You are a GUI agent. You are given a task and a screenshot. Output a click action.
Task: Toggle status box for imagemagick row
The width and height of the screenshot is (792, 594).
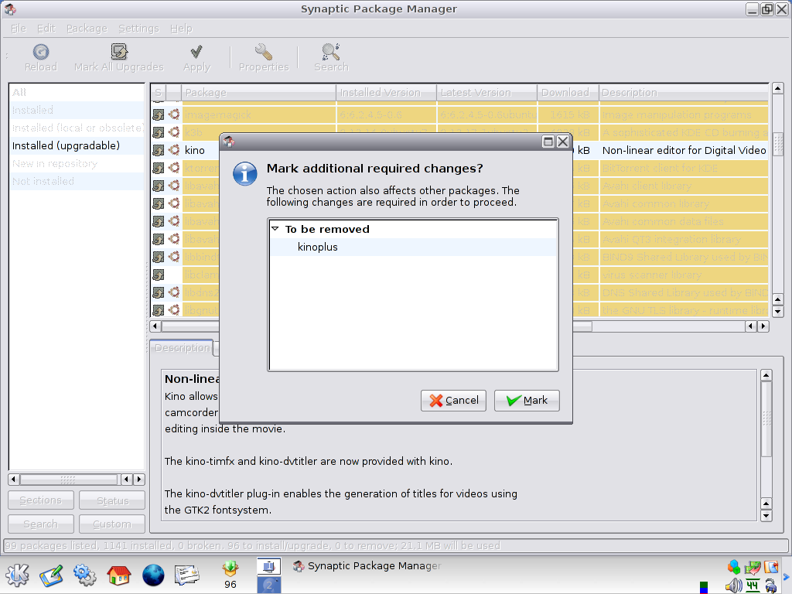[158, 114]
